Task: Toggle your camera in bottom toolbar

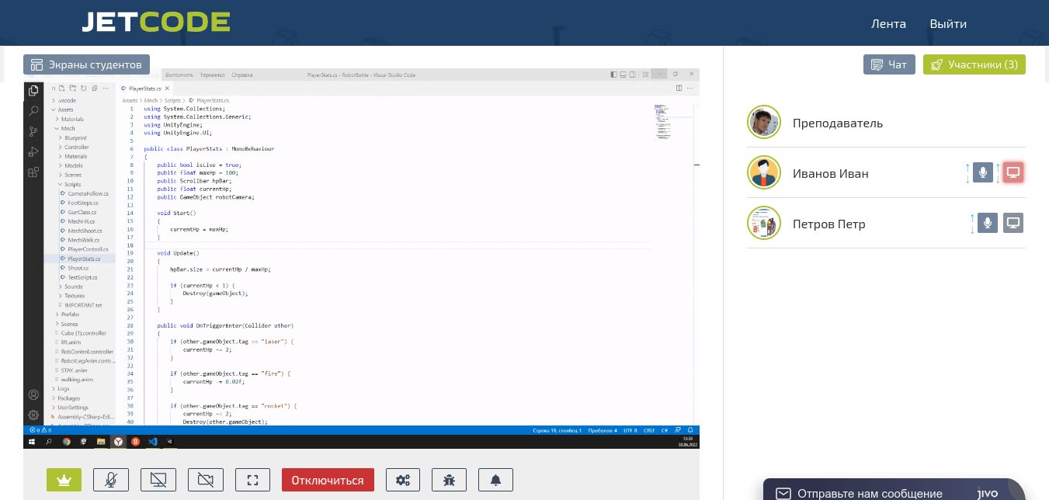Action: 205,480
